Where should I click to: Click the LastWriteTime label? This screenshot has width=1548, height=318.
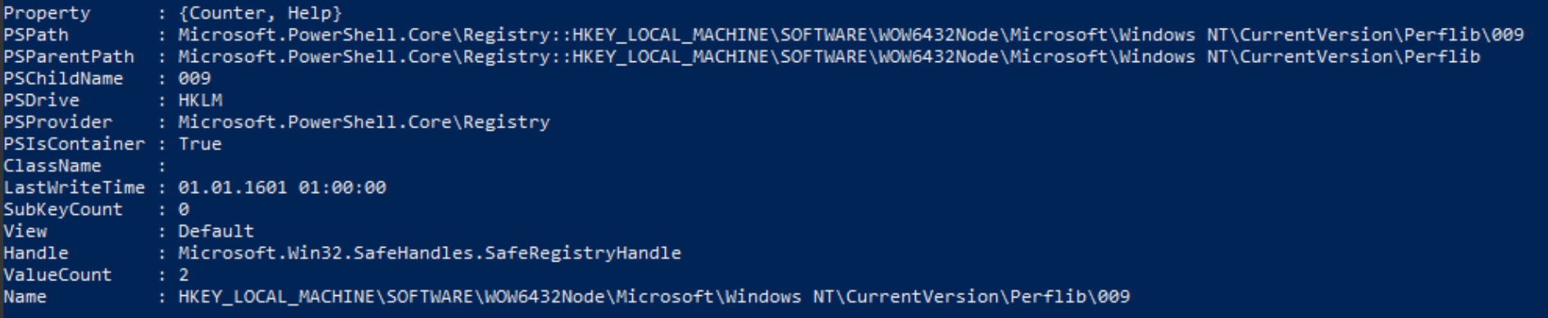point(74,188)
